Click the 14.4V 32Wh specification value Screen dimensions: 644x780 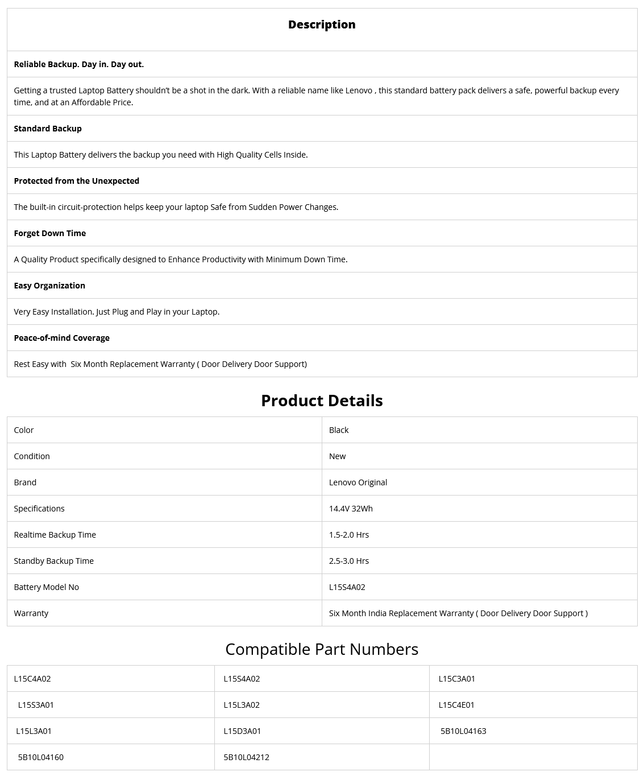coord(351,509)
